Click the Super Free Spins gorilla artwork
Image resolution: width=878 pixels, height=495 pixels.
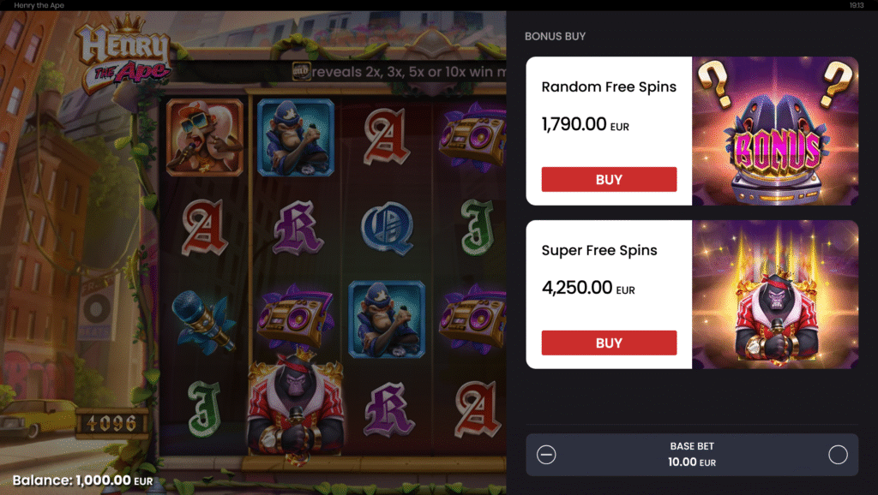(x=775, y=295)
